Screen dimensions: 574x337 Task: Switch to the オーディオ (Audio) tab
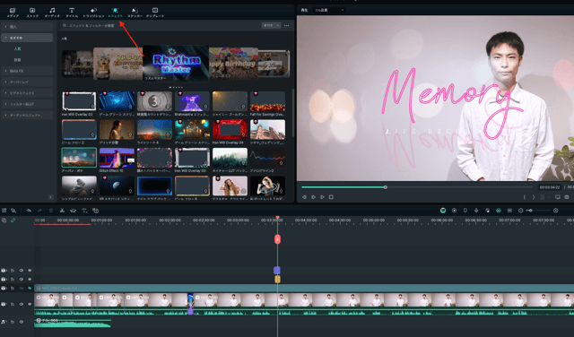[52, 13]
